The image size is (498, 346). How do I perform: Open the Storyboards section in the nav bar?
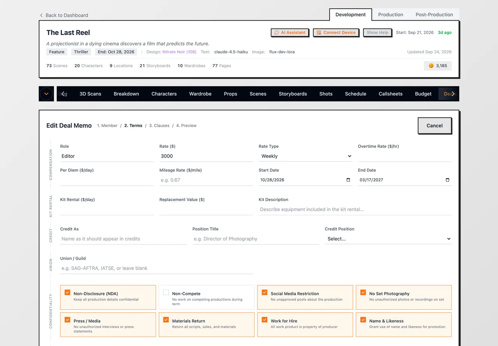tap(293, 94)
